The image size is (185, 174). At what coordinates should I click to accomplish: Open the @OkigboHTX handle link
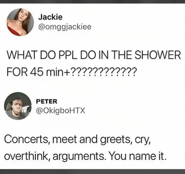click(61, 111)
